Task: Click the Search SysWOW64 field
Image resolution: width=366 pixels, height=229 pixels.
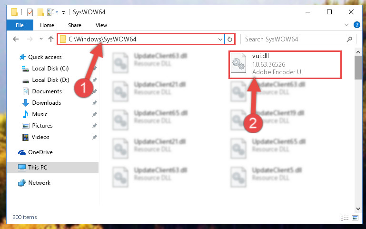Action: [x=294, y=39]
